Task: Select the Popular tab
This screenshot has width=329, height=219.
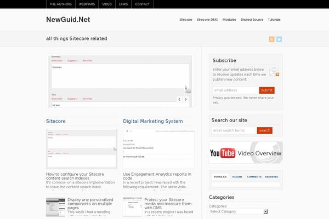Action: point(220,177)
